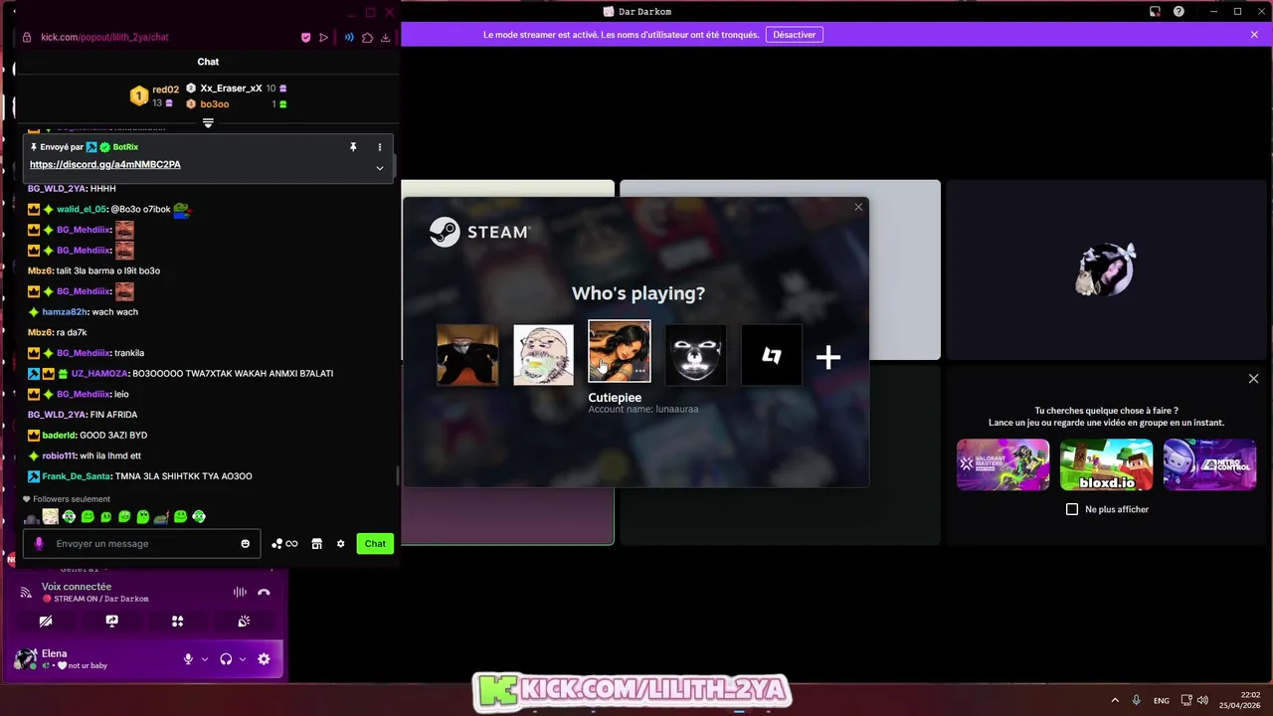Click username baderld in chat
Image resolution: width=1273 pixels, height=716 pixels.
59,435
